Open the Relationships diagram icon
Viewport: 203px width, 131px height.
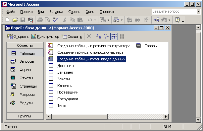tap(156, 20)
